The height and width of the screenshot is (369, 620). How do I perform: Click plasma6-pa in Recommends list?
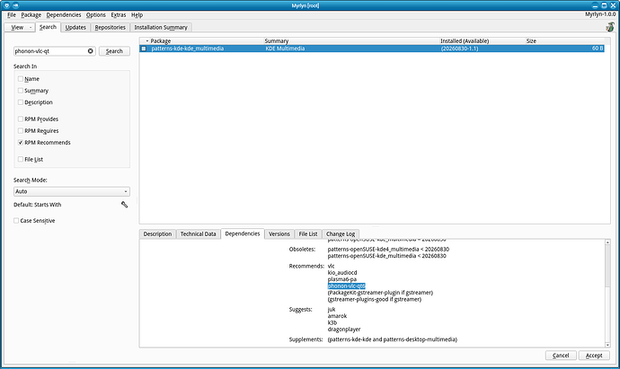[x=341, y=279]
